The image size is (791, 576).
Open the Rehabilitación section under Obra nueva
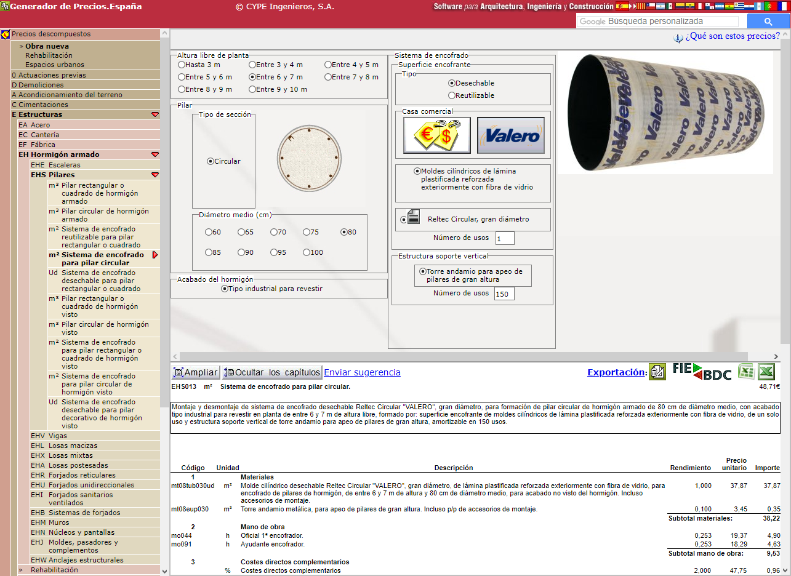(49, 55)
